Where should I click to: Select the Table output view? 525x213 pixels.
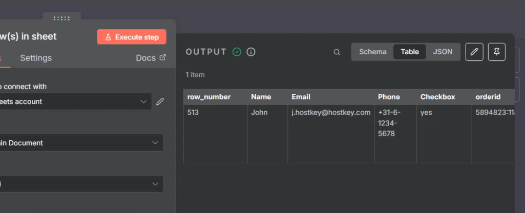409,52
